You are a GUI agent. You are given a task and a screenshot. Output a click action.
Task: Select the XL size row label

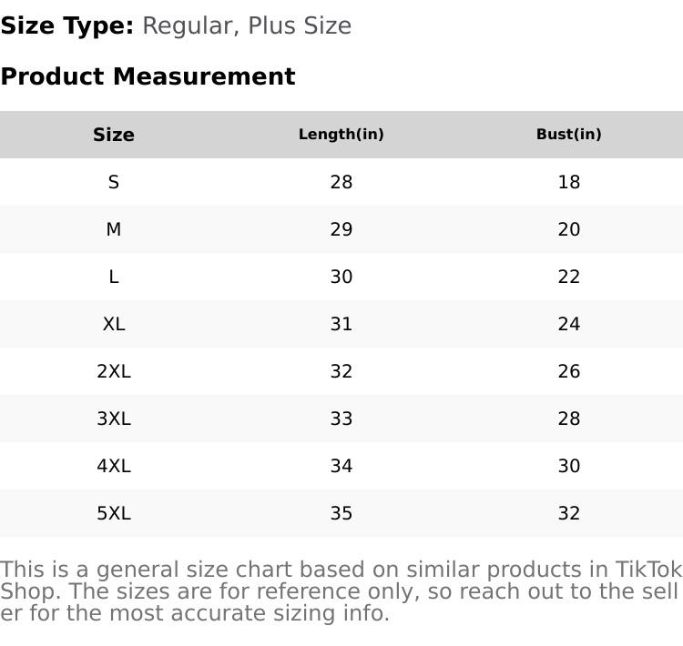[114, 324]
